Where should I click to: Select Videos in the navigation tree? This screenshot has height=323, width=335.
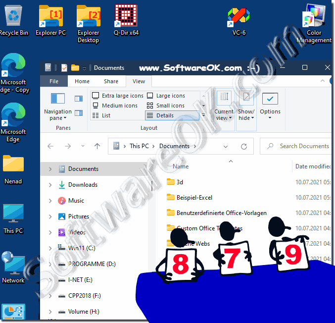[77, 232]
